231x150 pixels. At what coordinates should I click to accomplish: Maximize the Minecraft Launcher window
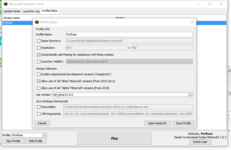[210, 4]
